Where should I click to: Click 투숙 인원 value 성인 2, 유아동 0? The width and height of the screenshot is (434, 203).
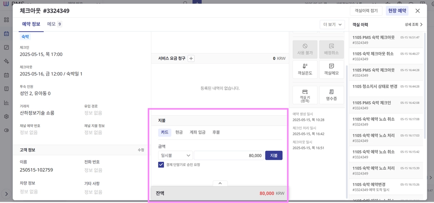[x=35, y=93]
